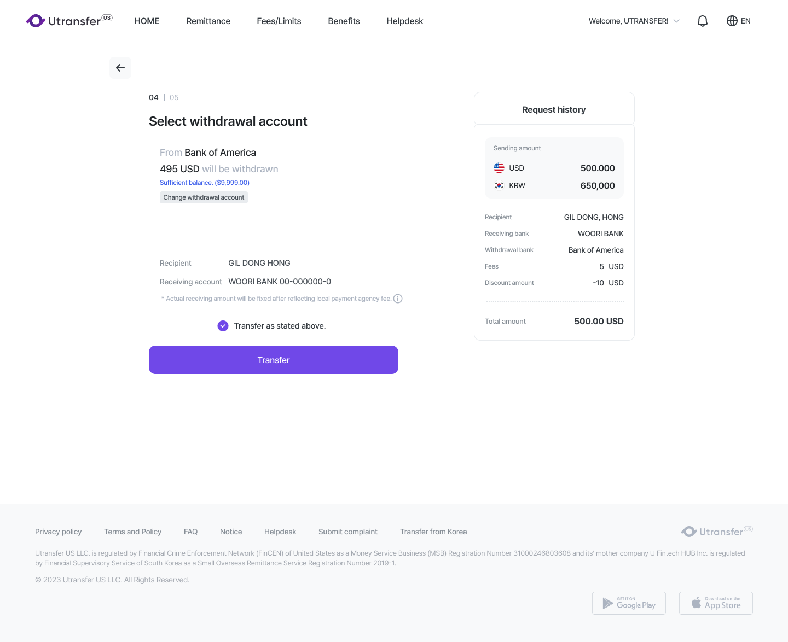Open the Terms and Policy link
788x642 pixels.
133,532
